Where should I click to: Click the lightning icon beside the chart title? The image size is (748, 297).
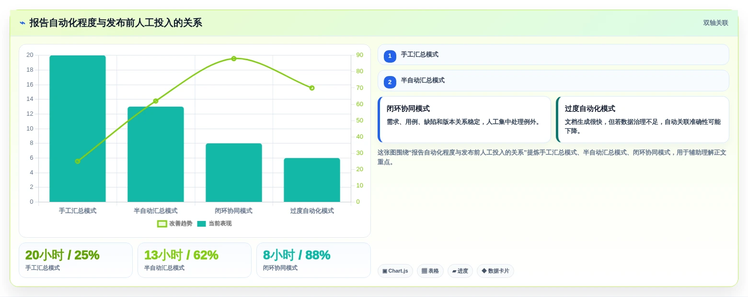23,23
